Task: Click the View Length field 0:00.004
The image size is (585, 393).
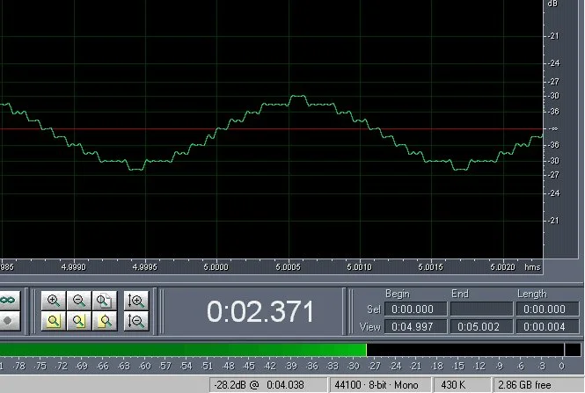Action: coord(545,327)
